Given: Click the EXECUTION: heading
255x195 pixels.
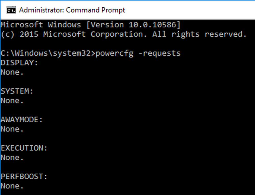Looking at the screenshot, I should point(24,148).
